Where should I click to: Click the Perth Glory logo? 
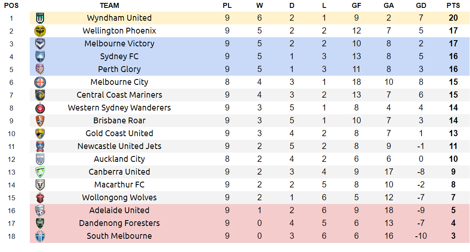[x=40, y=69]
